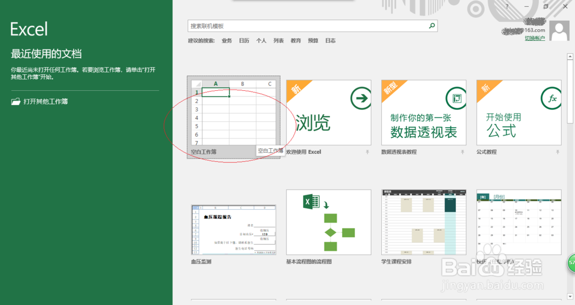The height and width of the screenshot is (305, 575).
Task: Close the Excel window
Action: pos(565,6)
